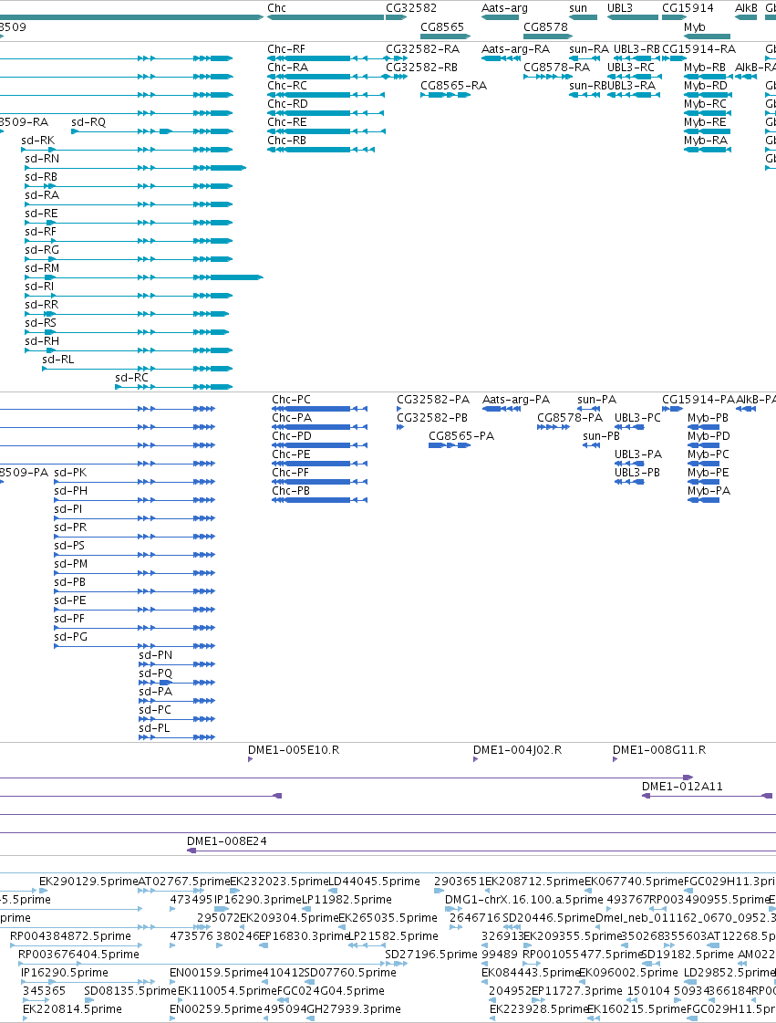Click the CG8578 gene label
This screenshot has width=776, height=1023.
pos(545,26)
